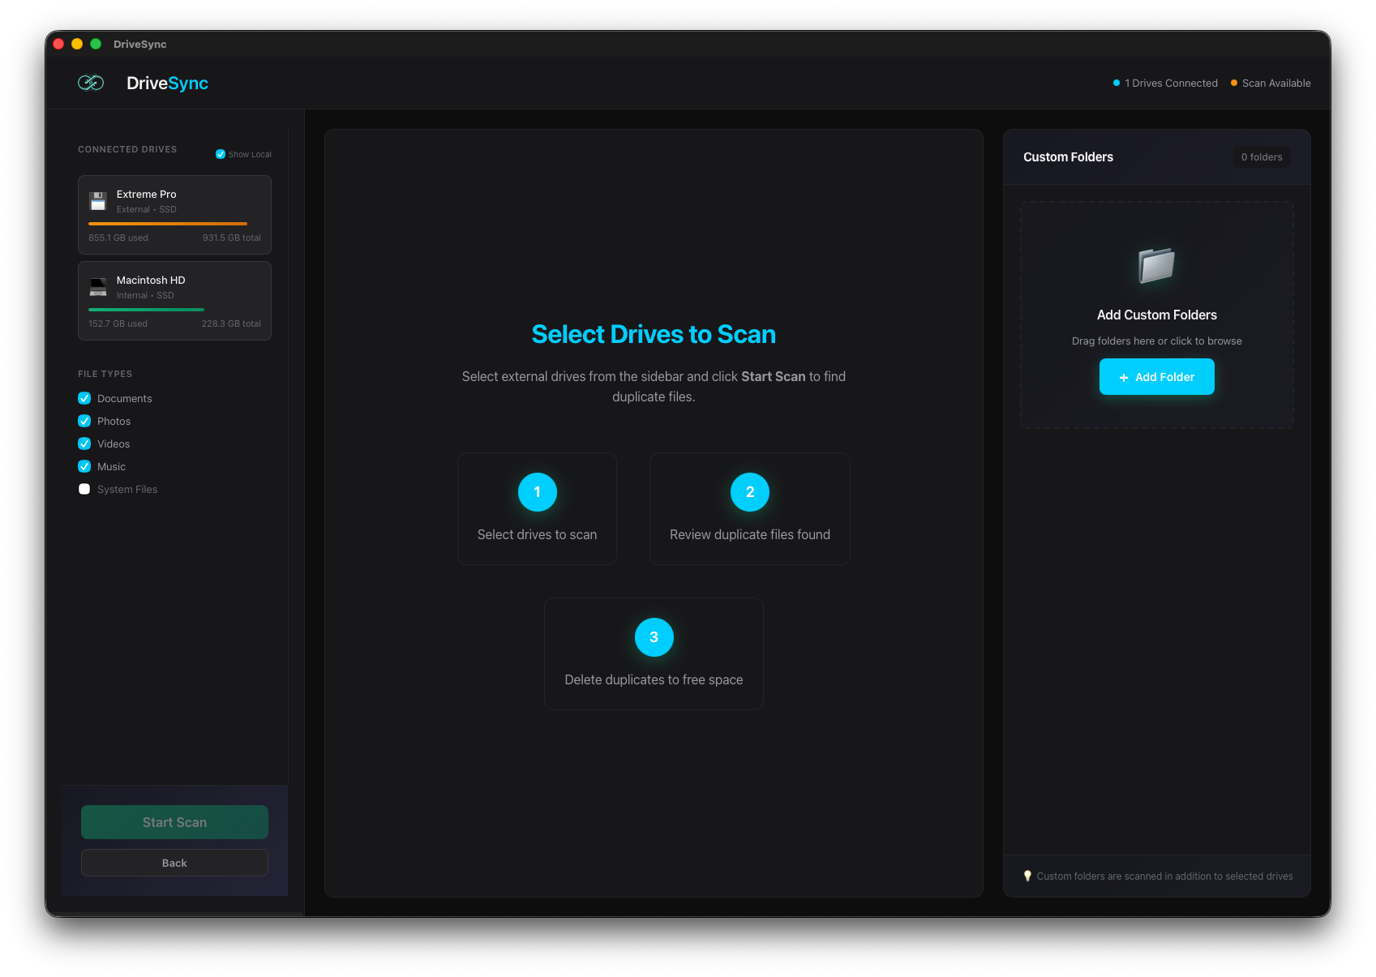Select the Custom Folders panel header

(1068, 156)
